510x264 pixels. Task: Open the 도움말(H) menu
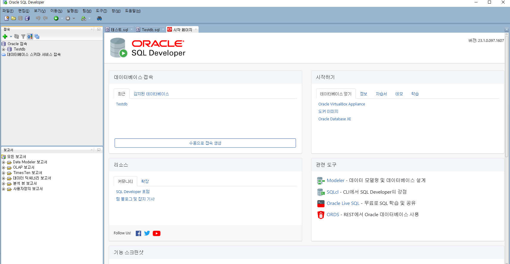(x=133, y=11)
